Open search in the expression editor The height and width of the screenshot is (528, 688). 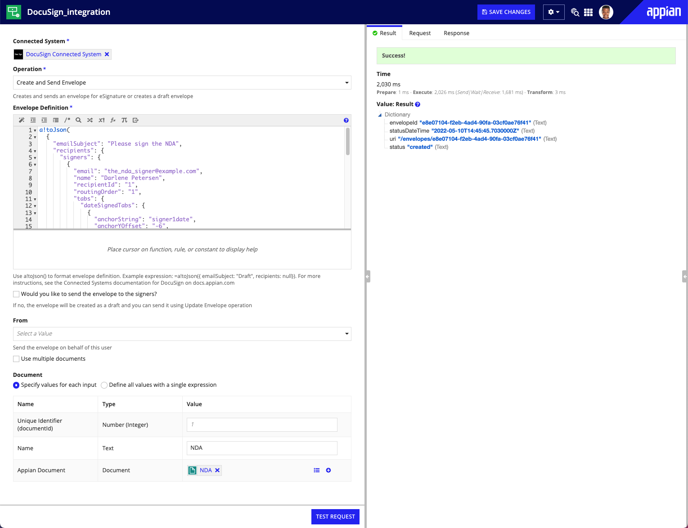pyautogui.click(x=78, y=120)
